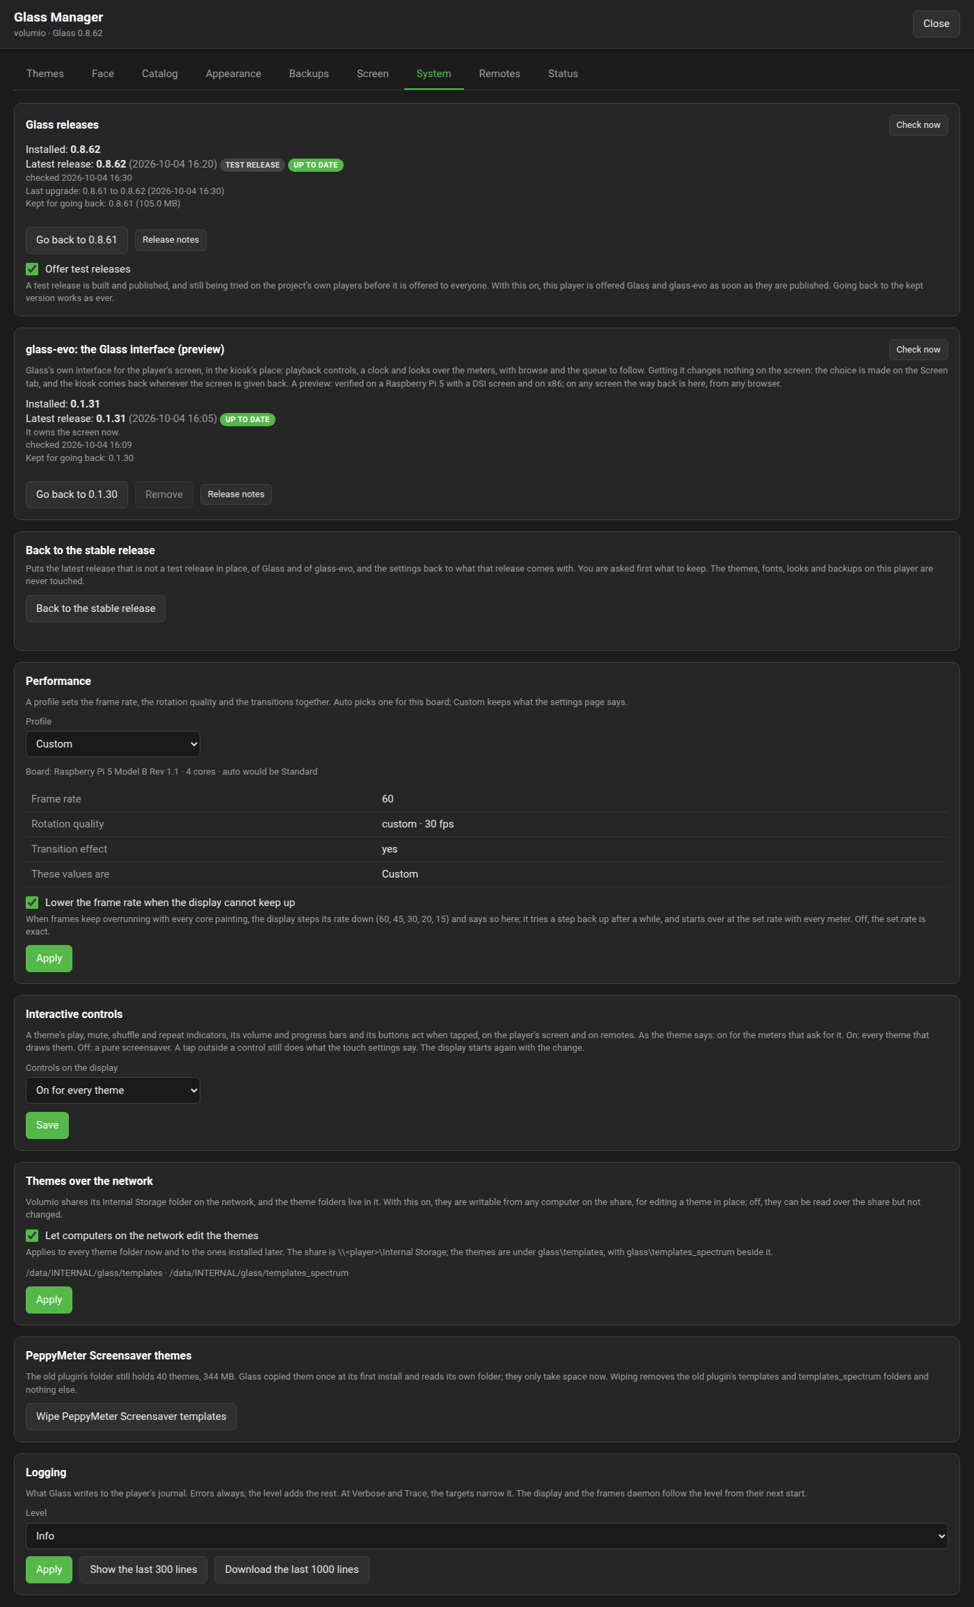Click the UP TO DATE badge for Glass 0.8.62
974x1607 pixels.
coord(316,165)
